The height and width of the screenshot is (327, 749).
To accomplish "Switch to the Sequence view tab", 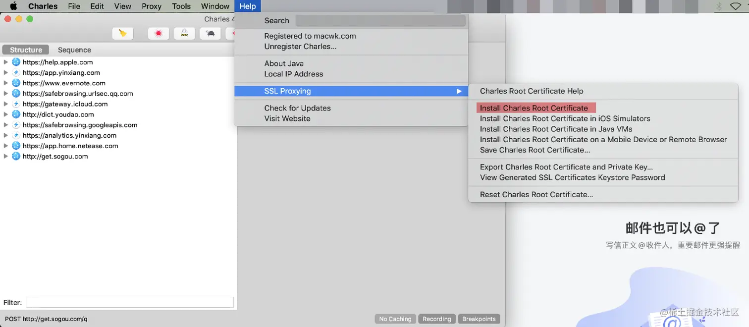I will (x=74, y=50).
